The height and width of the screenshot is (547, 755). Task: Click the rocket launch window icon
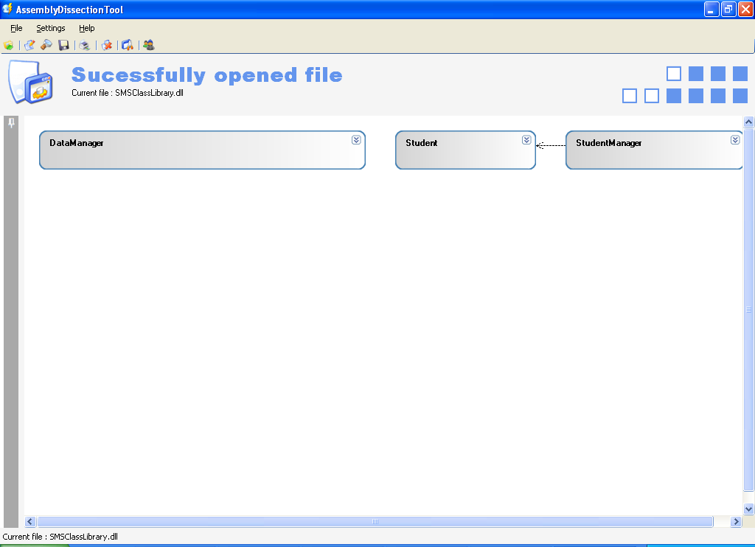click(x=128, y=45)
